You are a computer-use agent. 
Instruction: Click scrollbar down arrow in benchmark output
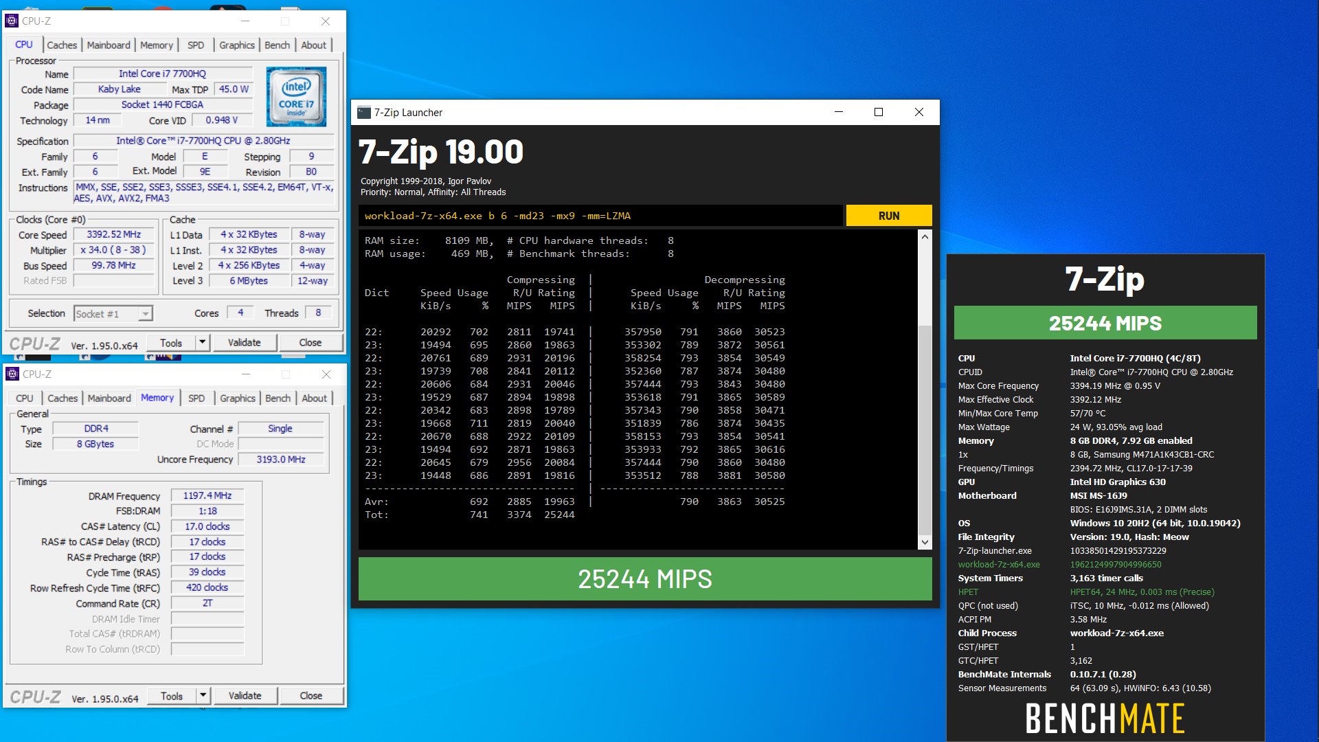pyautogui.click(x=925, y=542)
